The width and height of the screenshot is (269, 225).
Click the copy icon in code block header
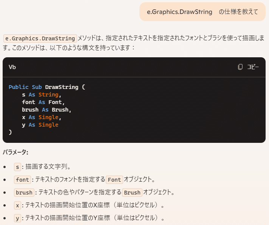(240, 67)
